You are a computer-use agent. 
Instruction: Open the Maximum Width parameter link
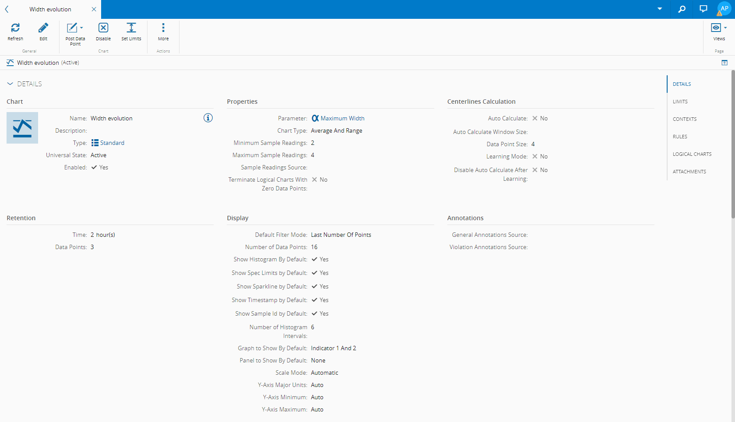point(342,118)
